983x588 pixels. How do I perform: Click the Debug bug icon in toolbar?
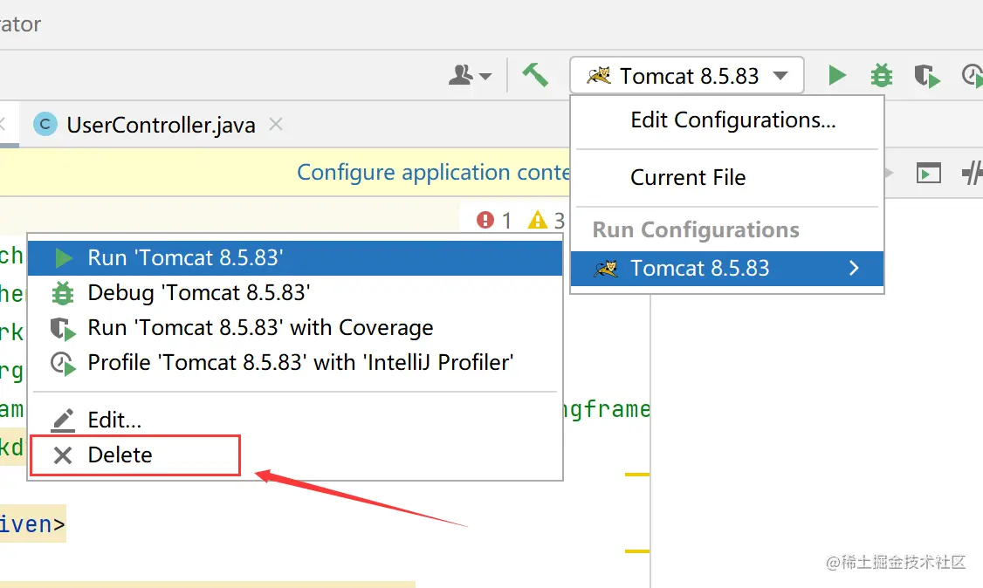tap(882, 76)
